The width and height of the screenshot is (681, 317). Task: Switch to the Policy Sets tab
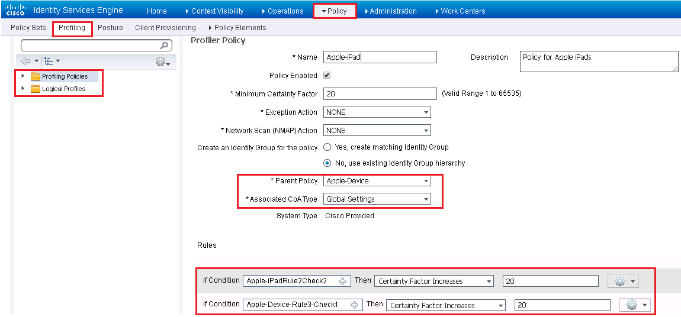[28, 28]
